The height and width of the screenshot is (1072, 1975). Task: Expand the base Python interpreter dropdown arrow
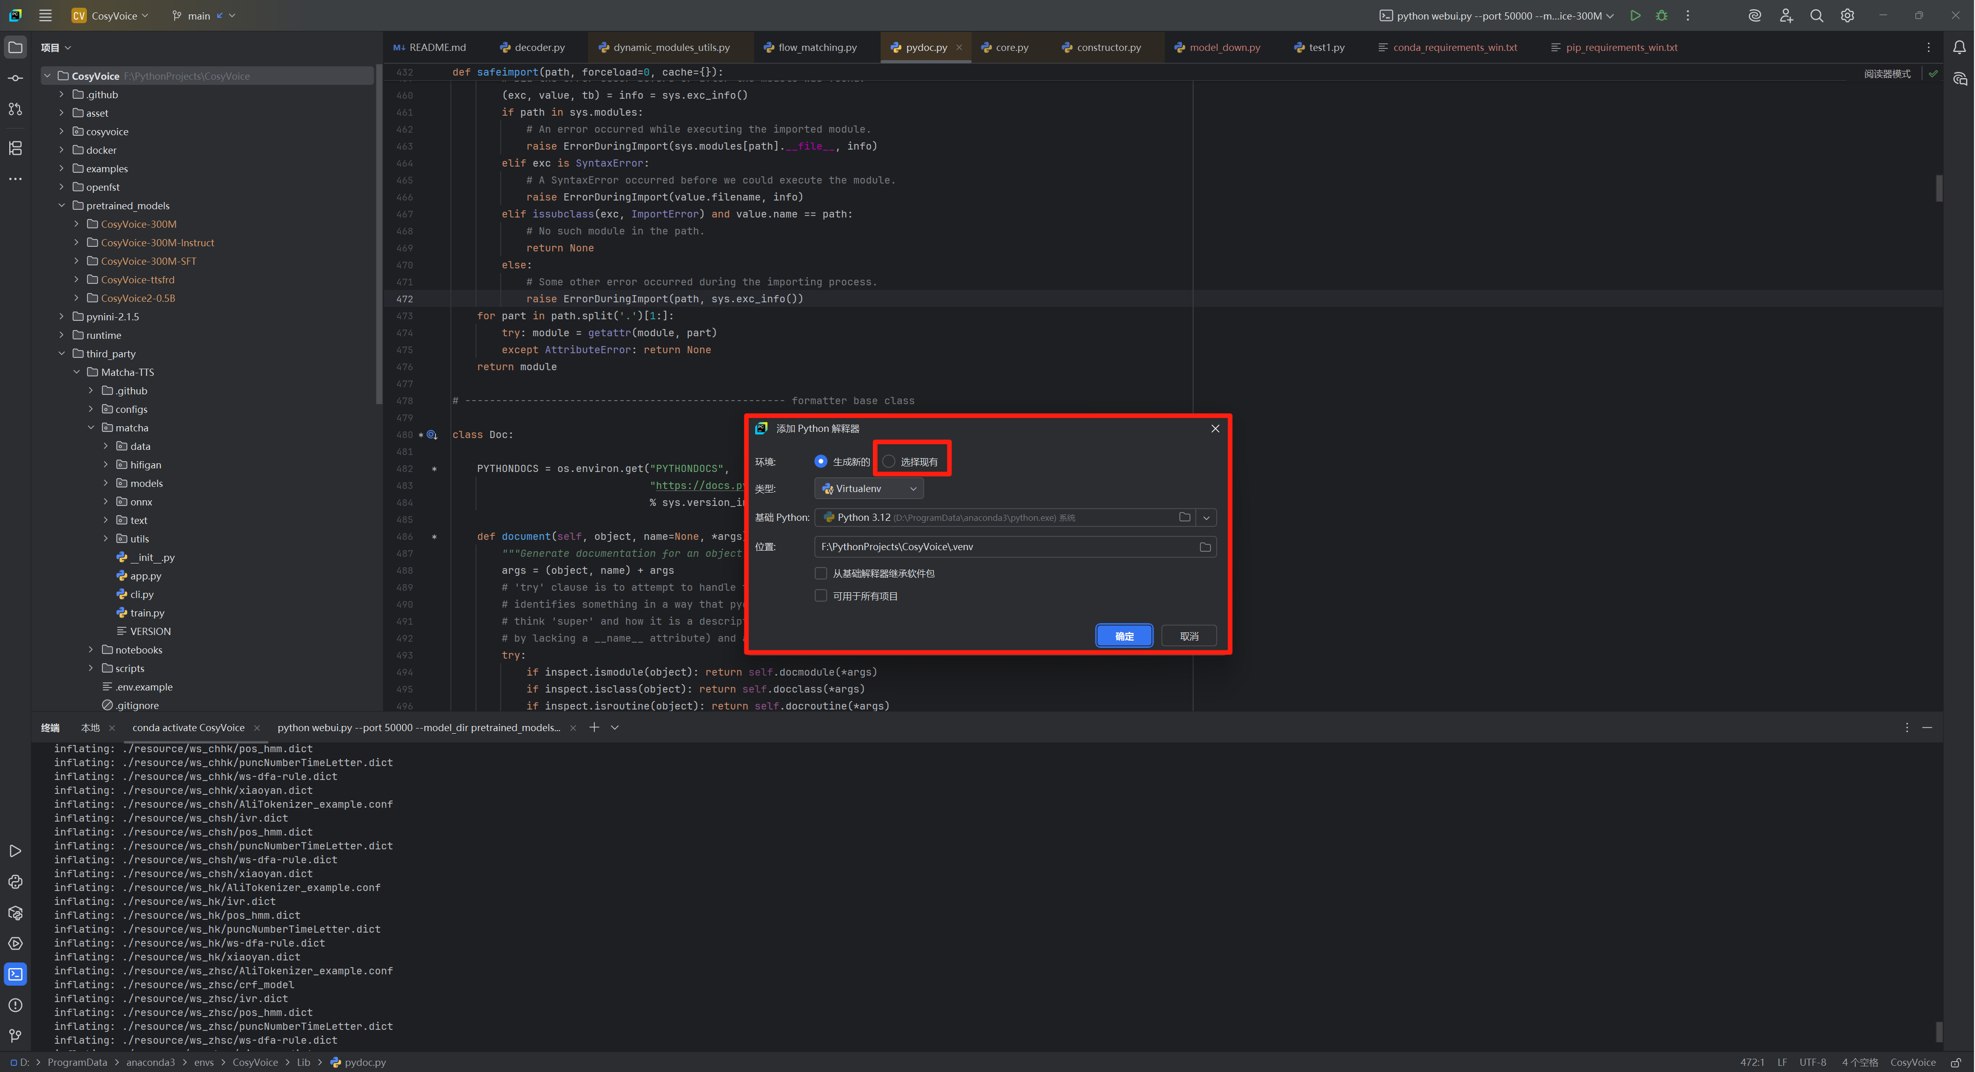click(1206, 518)
